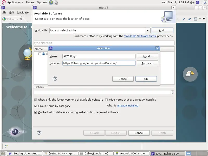Check the item checkbox in the Name list
208x156 pixels.
[x=40, y=54]
